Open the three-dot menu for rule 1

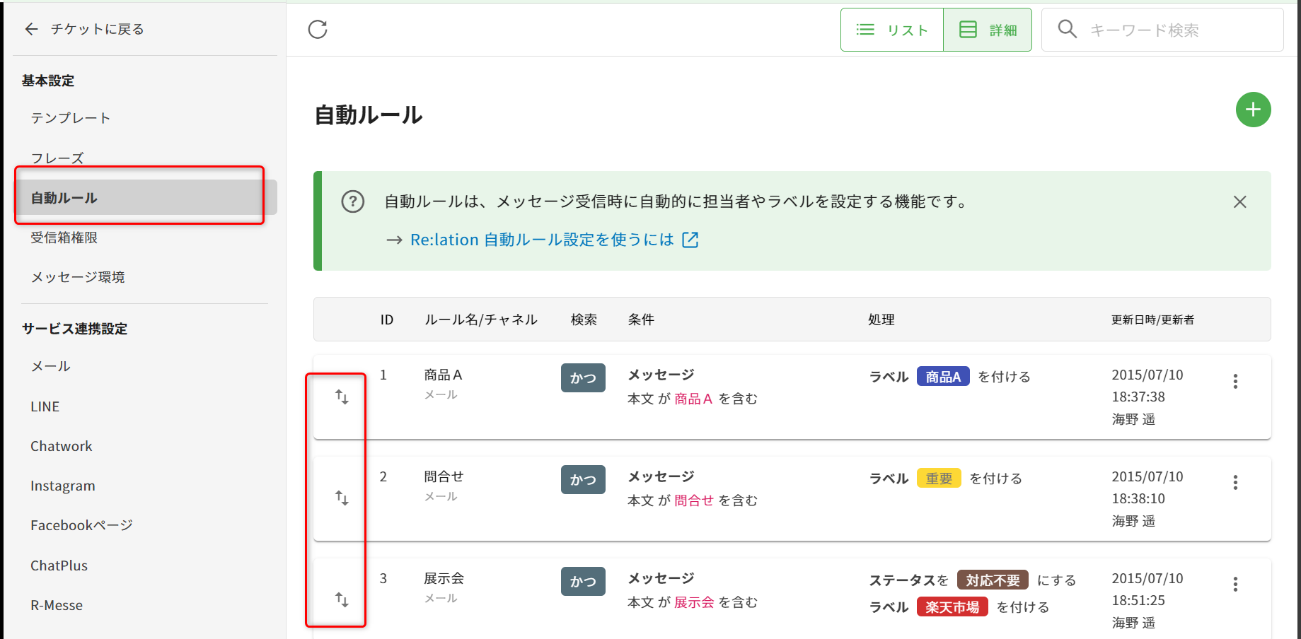(x=1235, y=382)
